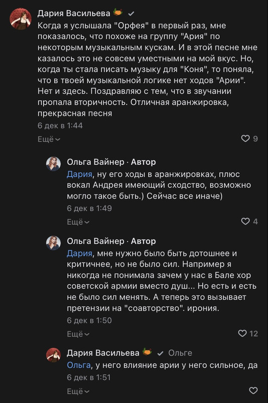Click the verified checkmark in the last reply header
Viewport: 268px width, 403px height.
tap(160, 354)
